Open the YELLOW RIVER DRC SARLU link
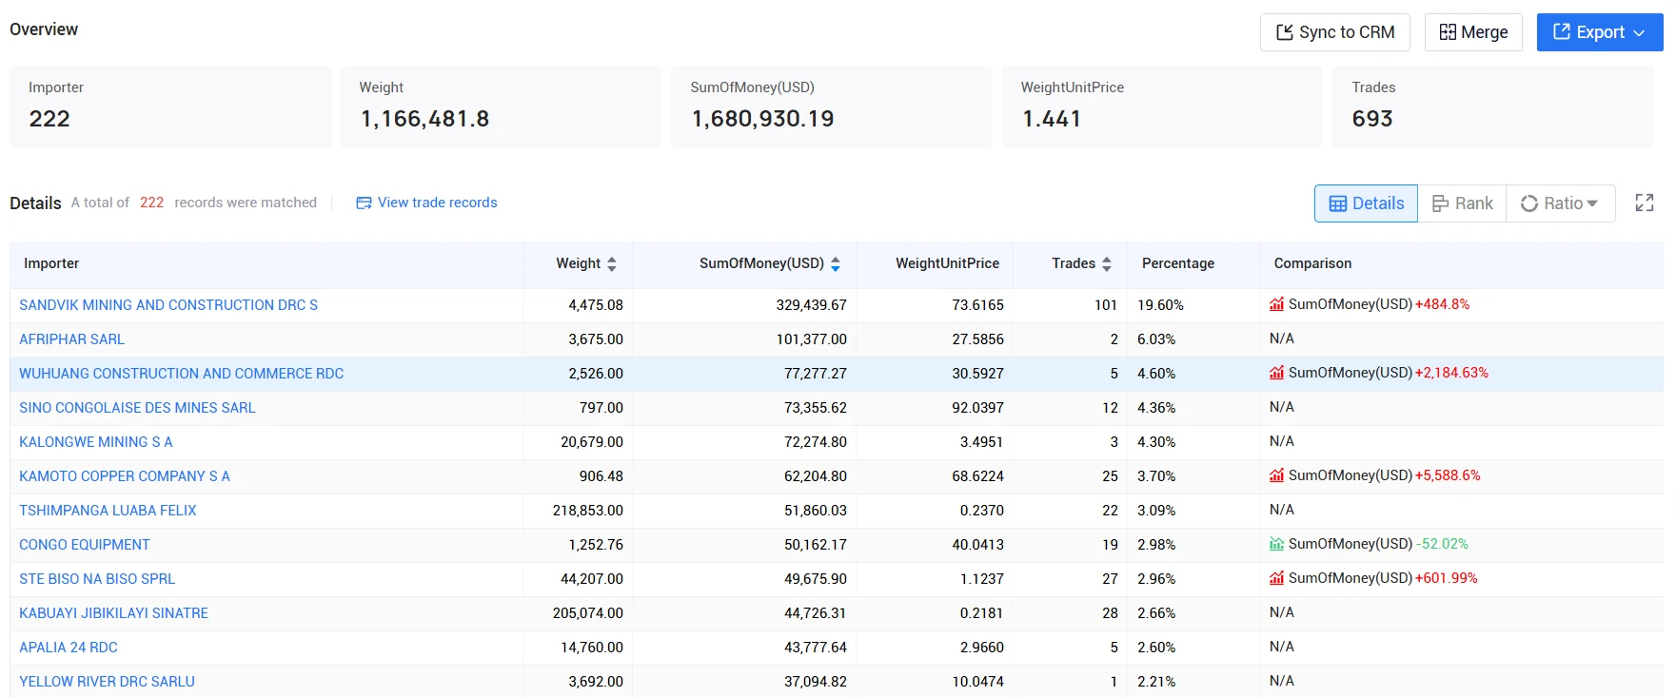Screen dimensions: 1676x697 pos(107,682)
